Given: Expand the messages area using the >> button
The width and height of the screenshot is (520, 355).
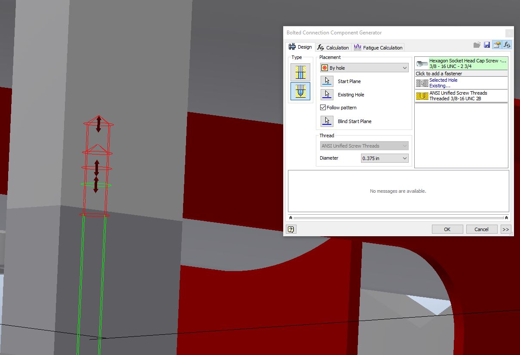Looking at the screenshot, I should [x=506, y=229].
